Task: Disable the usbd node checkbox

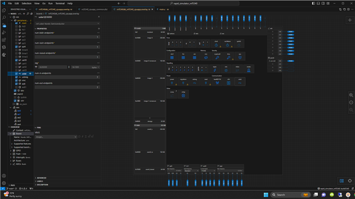Action: pyautogui.click(x=16, y=74)
